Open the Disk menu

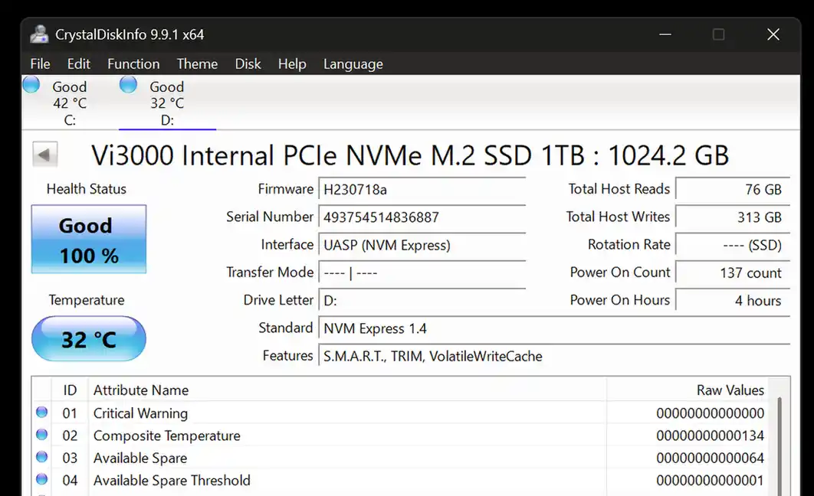(x=248, y=64)
